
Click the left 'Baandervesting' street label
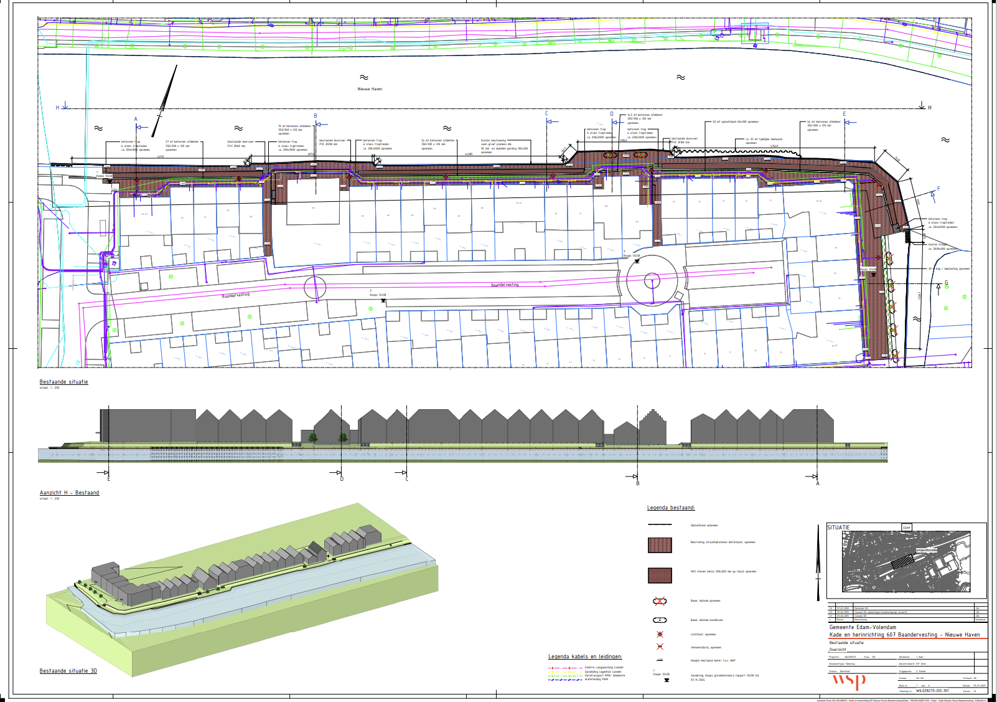click(x=236, y=295)
